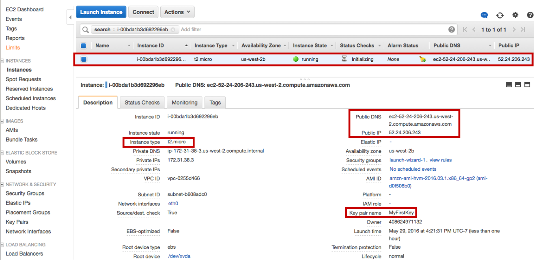The height and width of the screenshot is (260, 536).
Task: Remove the instance ID search filter
Action: [x=173, y=30]
